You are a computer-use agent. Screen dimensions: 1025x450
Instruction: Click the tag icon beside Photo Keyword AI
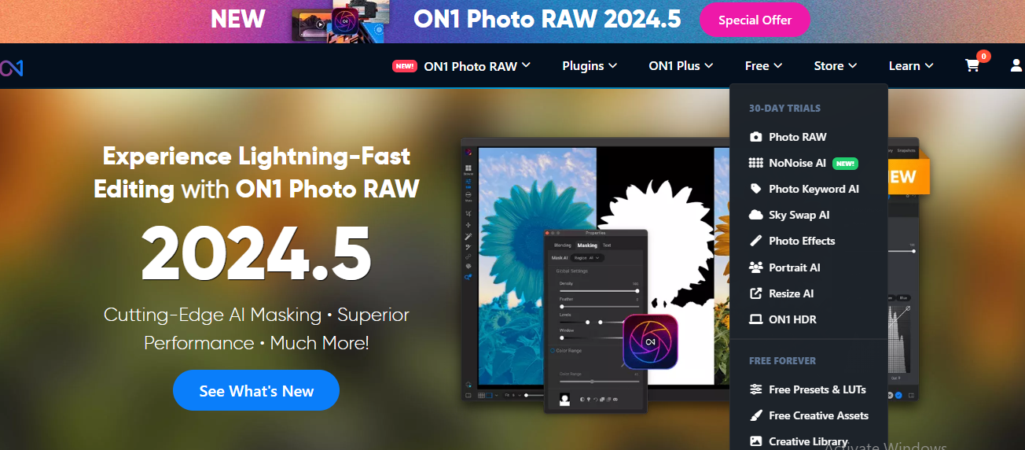755,189
